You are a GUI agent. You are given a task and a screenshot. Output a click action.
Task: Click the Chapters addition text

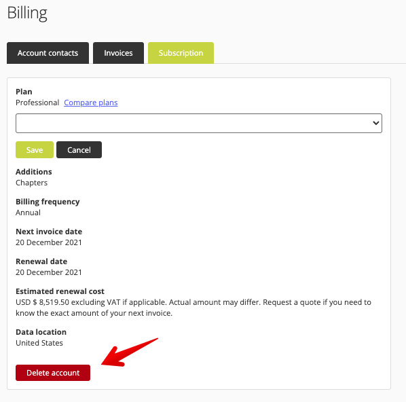click(x=32, y=183)
